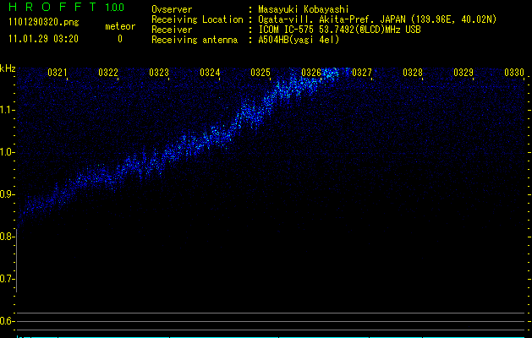
Task: Select the 0.8 frequency axis label
Action: [x=8, y=237]
